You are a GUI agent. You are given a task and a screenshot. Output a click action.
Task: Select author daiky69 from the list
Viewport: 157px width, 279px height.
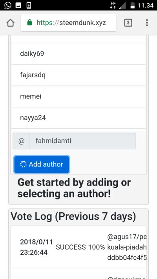(78, 54)
